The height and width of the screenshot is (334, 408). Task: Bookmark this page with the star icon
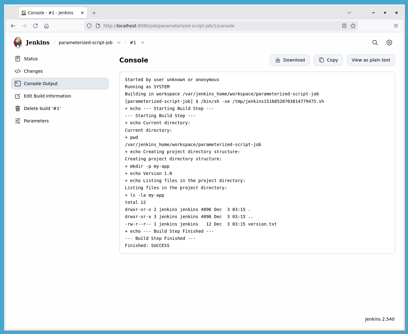click(x=353, y=26)
